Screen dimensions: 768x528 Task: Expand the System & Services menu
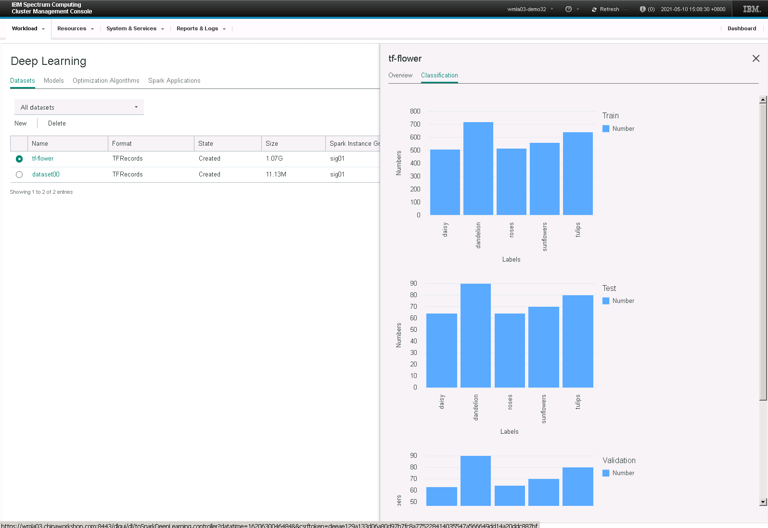135,28
